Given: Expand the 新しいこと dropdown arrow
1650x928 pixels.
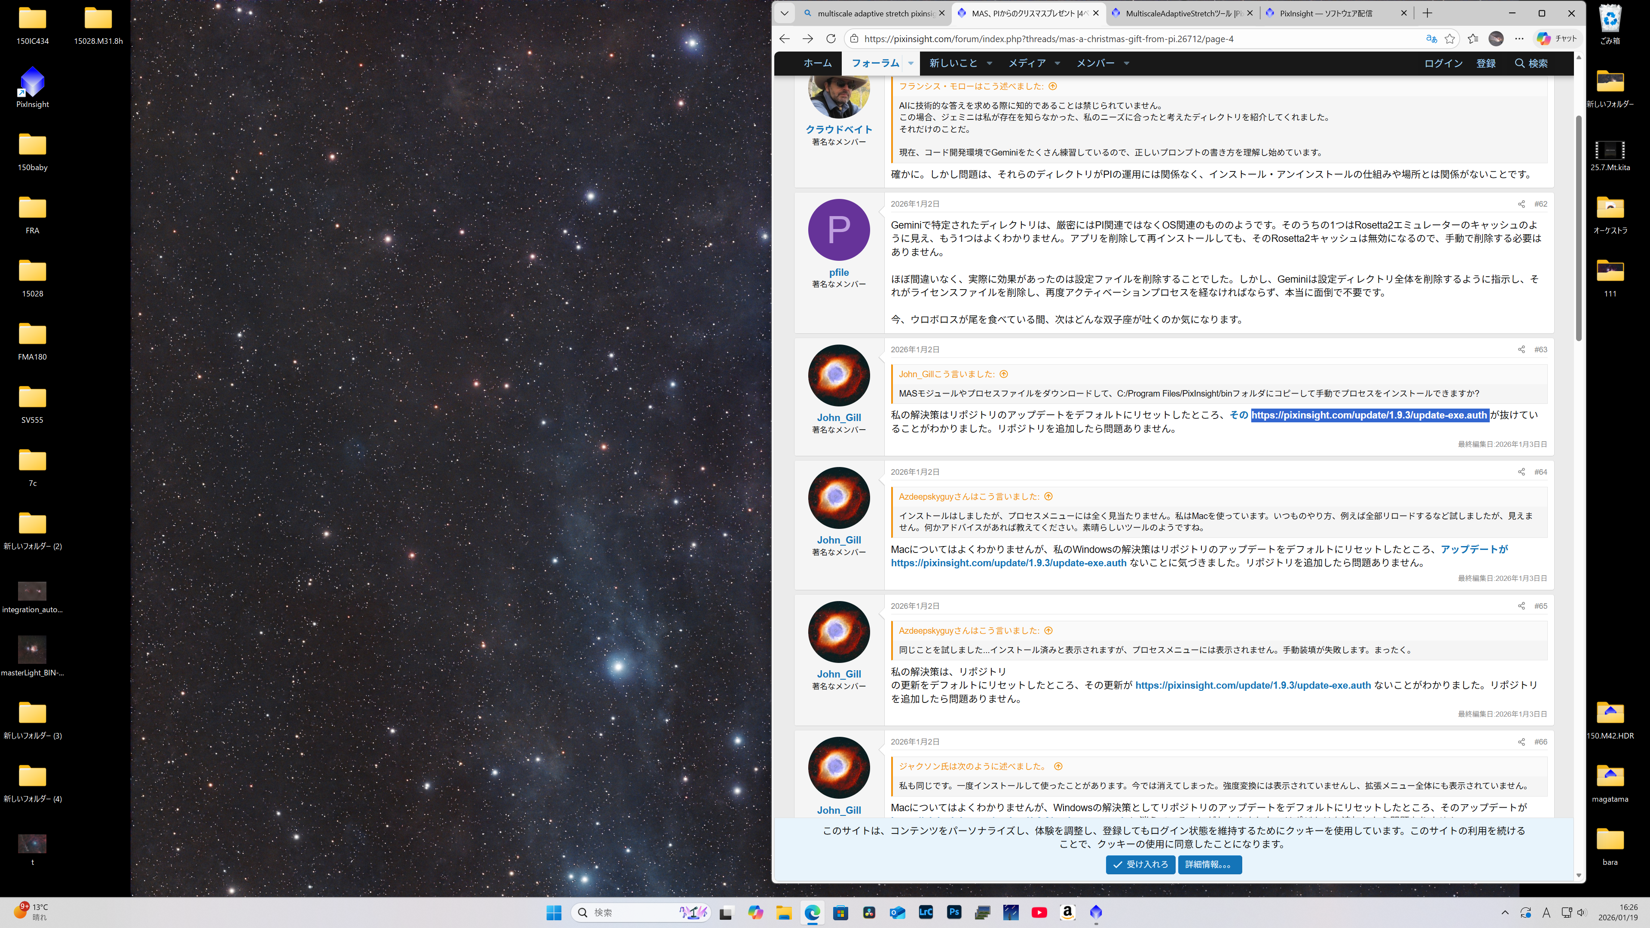Looking at the screenshot, I should tap(990, 63).
